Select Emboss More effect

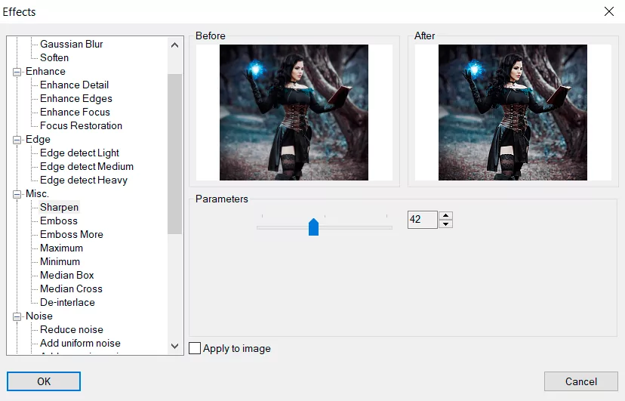tap(72, 234)
